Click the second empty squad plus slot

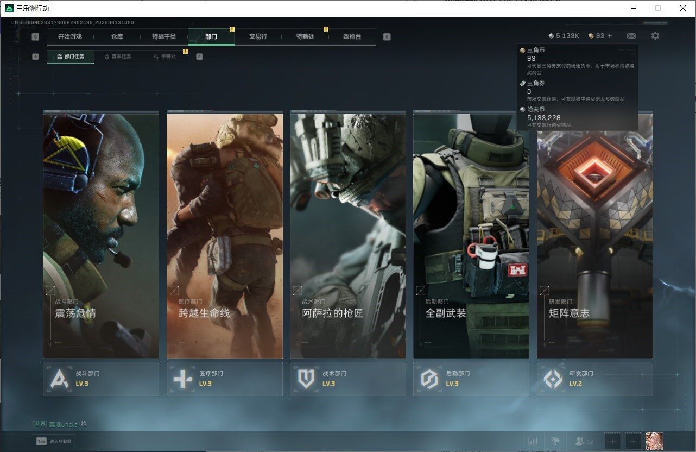point(633,441)
